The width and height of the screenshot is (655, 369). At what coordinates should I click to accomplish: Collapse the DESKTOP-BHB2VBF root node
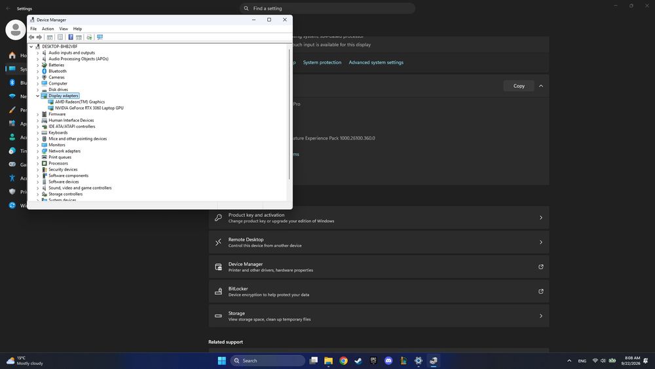click(x=31, y=47)
